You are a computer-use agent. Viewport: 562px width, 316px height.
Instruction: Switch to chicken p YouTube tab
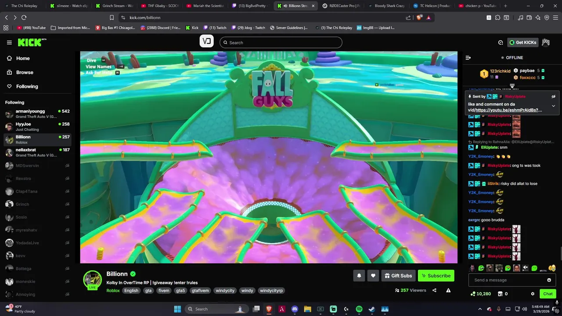coord(477,6)
